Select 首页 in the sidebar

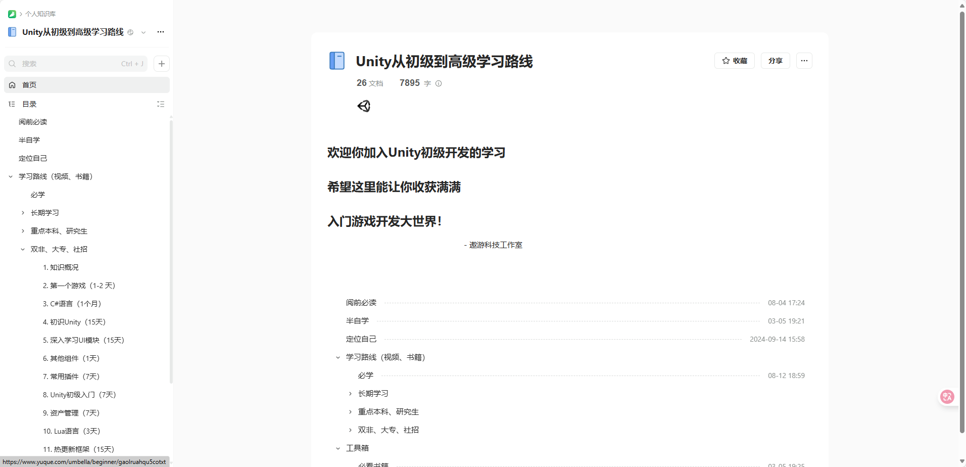[x=29, y=85]
